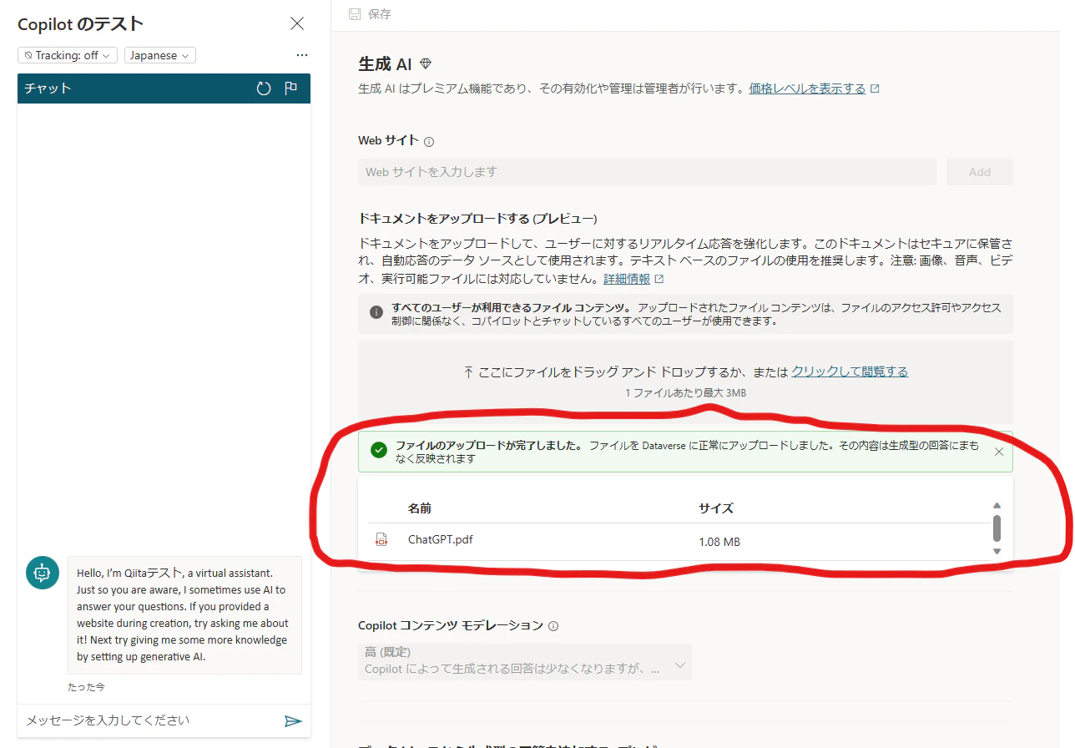Open the Japanese language dropdown

159,55
